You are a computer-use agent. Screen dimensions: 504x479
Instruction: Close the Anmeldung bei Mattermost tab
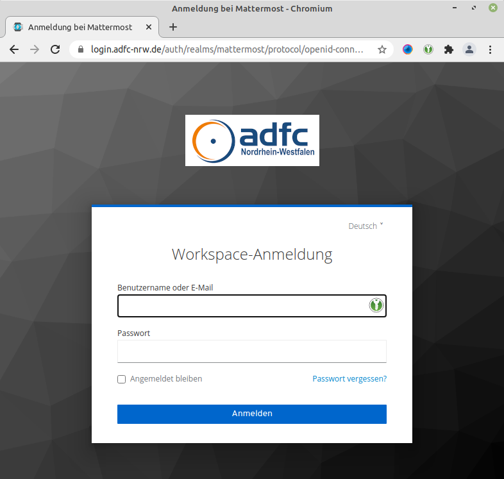149,27
